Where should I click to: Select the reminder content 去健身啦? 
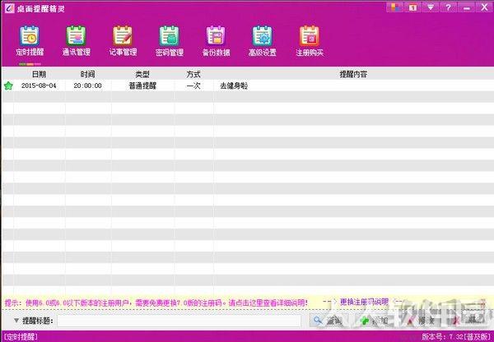tap(234, 85)
